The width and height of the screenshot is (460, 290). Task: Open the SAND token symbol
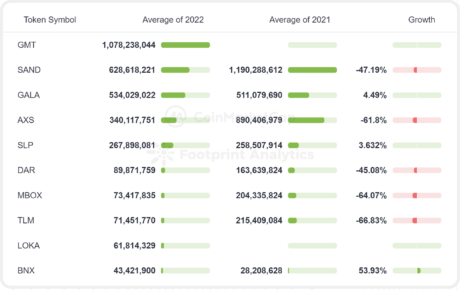29,70
